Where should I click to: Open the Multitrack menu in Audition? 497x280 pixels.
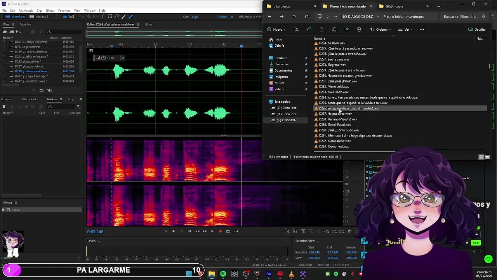(x=26, y=10)
